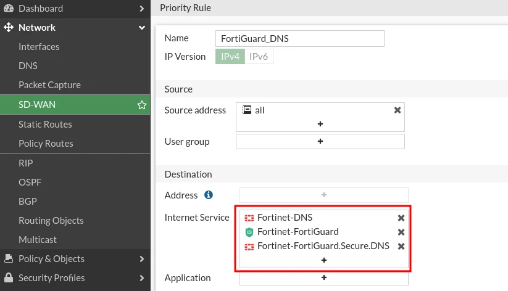
Task: Select IPv6 IP version
Action: coord(259,56)
